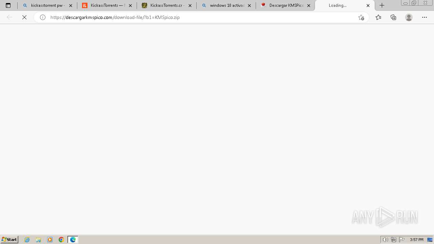Restore down the Edge window

(414, 3)
